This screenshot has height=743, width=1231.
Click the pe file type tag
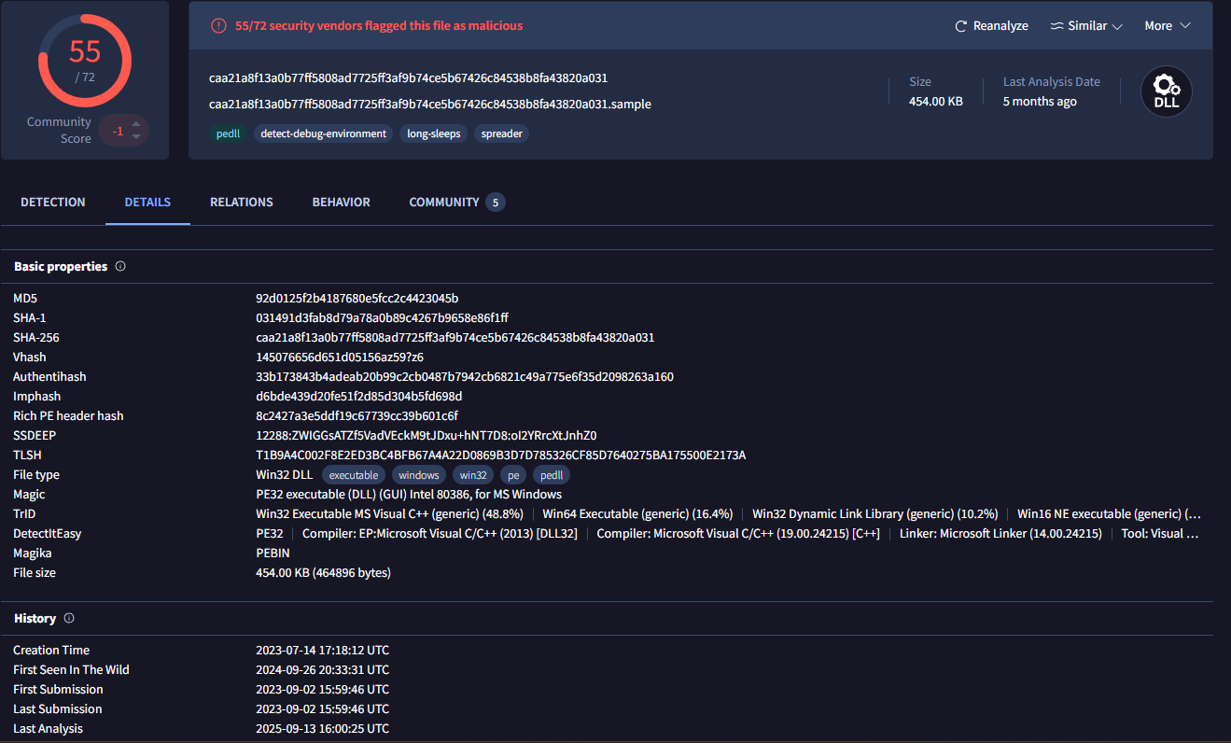(x=513, y=475)
